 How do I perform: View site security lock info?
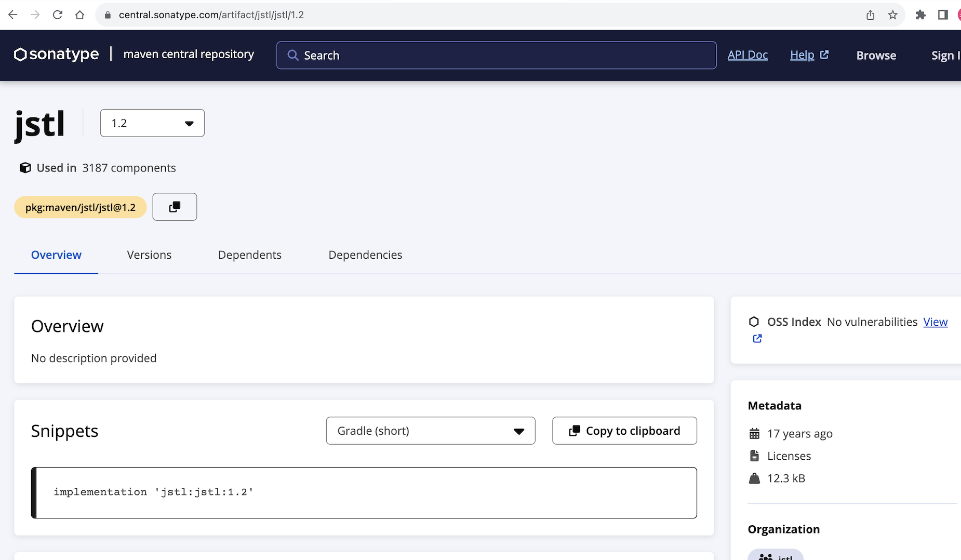click(x=108, y=15)
